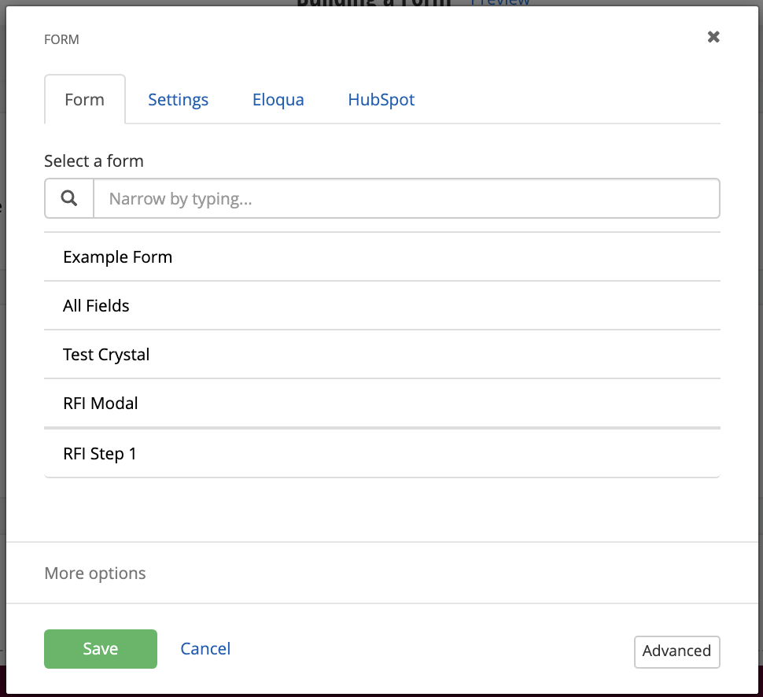The width and height of the screenshot is (763, 697).
Task: Expand the More options section
Action: point(95,573)
